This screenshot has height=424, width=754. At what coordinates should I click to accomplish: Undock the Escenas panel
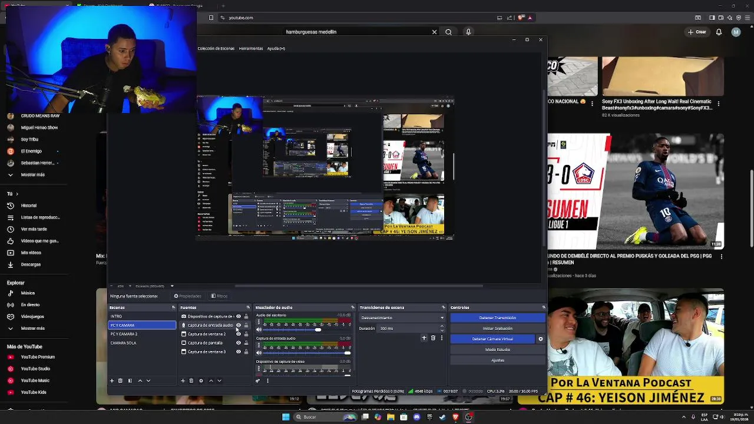pyautogui.click(x=173, y=307)
